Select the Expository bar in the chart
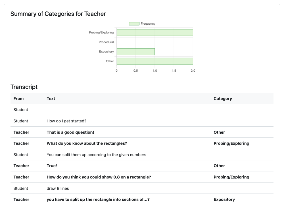Image resolution: width=284 pixels, height=204 pixels. (x=135, y=52)
